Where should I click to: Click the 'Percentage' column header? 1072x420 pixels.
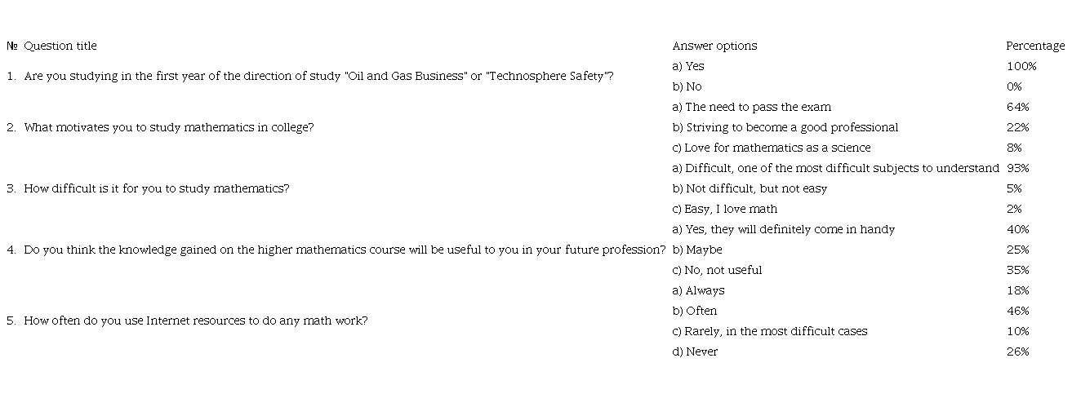click(x=1034, y=46)
